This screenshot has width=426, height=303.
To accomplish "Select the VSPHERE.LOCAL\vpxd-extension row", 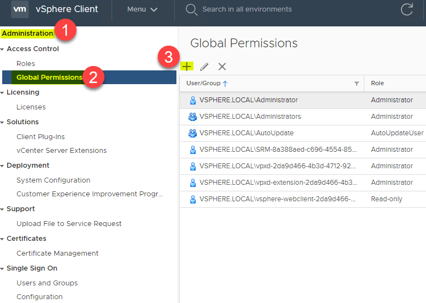I will 303,183.
